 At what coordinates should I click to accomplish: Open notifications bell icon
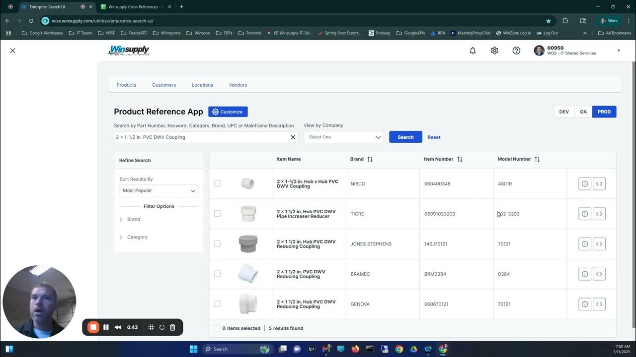pyautogui.click(x=473, y=51)
